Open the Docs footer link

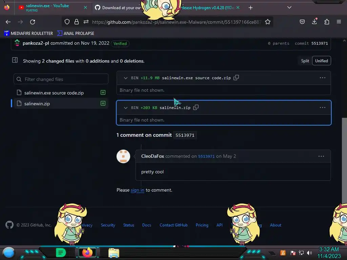click(x=146, y=225)
